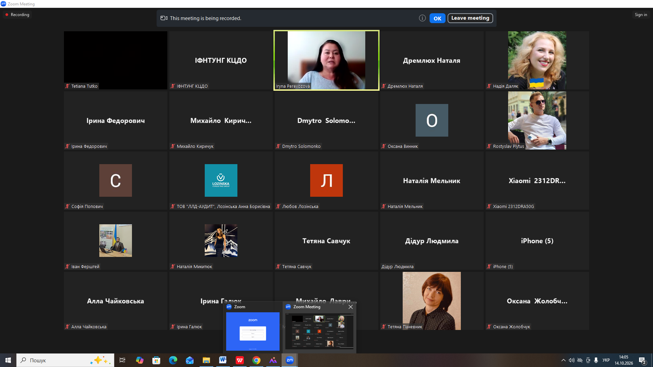The width and height of the screenshot is (653, 367).
Task: Open the notification center icon
Action: 642,360
